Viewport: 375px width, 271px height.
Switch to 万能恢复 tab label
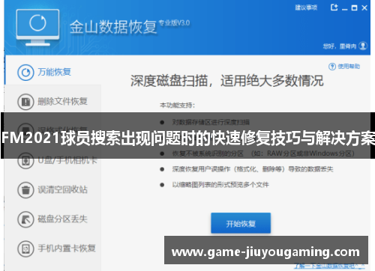[x=54, y=72]
